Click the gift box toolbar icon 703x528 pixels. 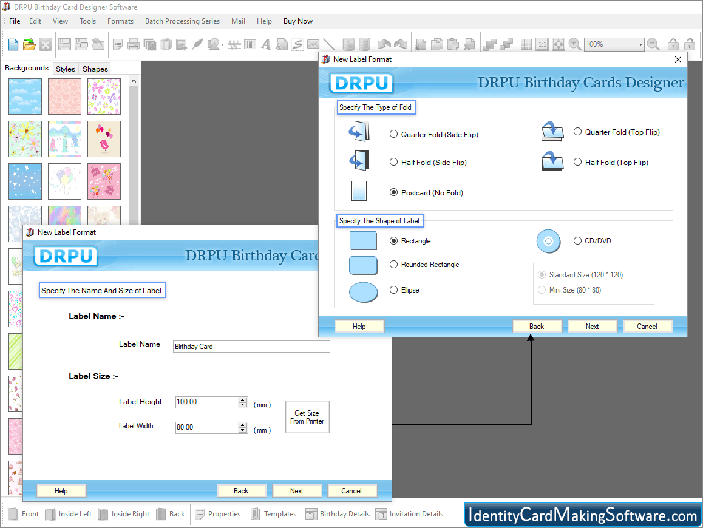coord(166,44)
